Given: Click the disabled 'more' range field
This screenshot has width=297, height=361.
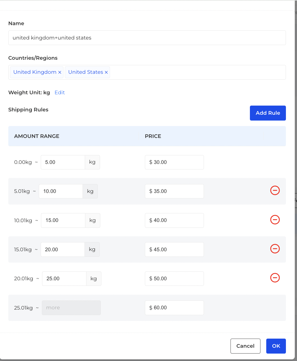Looking at the screenshot, I should [71, 308].
